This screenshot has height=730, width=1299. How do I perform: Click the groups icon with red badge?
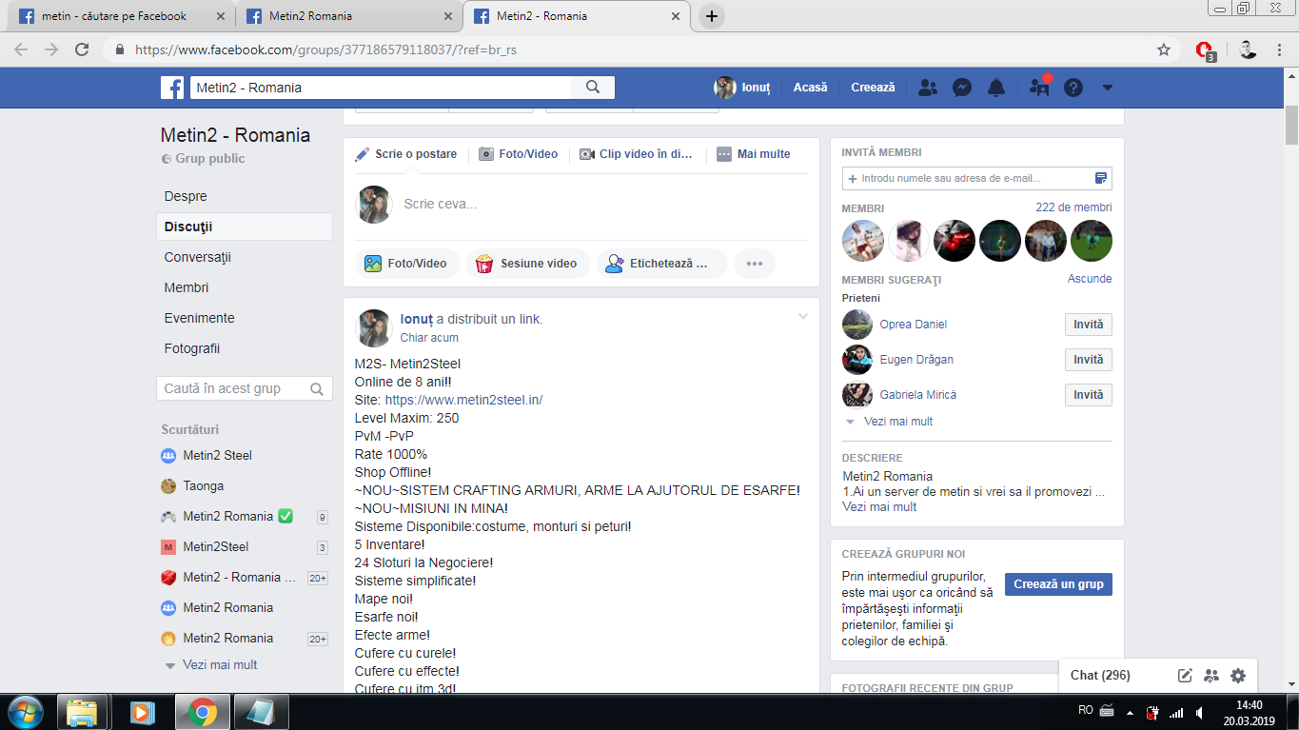click(1039, 88)
